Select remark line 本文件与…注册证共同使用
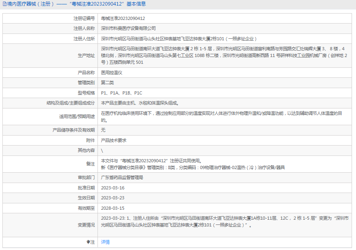 click(x=151, y=161)
